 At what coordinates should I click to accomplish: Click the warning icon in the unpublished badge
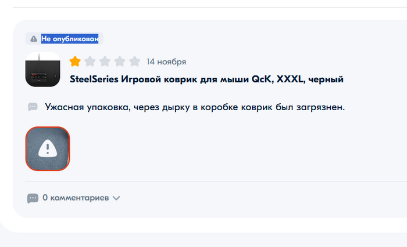tap(34, 39)
